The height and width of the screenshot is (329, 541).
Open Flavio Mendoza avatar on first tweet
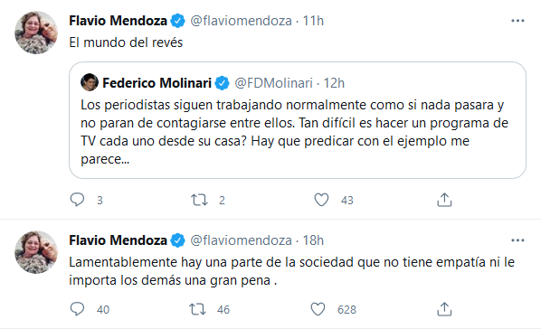coord(36,33)
